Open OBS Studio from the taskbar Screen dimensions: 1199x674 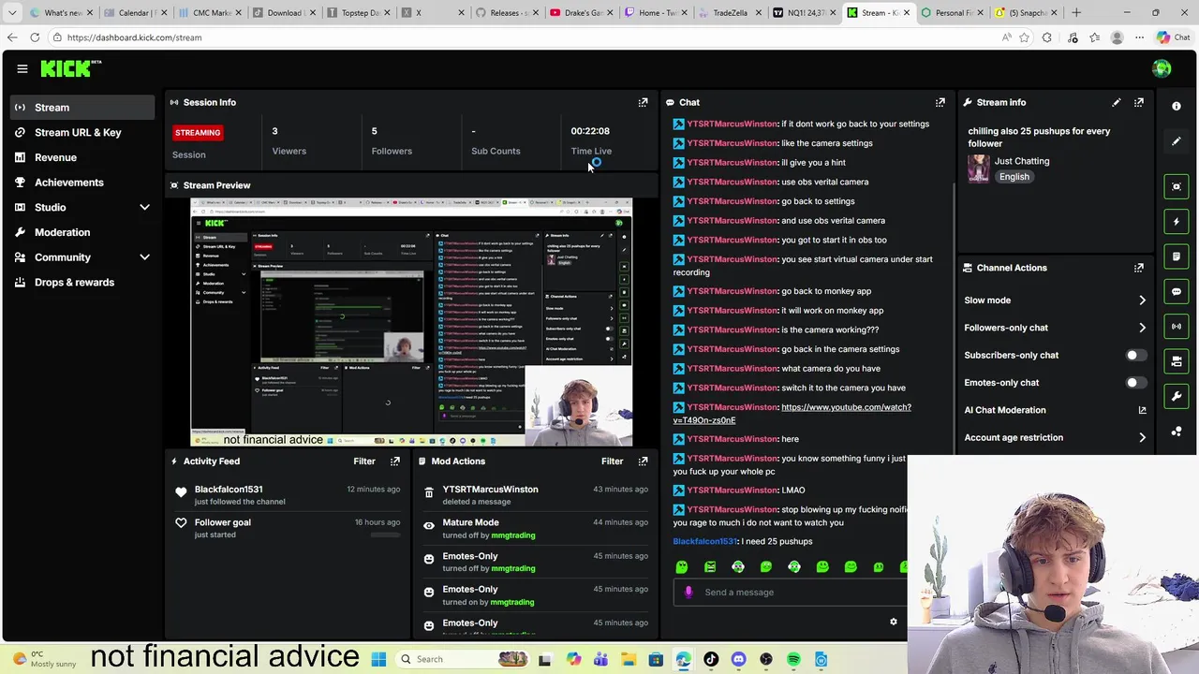pos(766,659)
